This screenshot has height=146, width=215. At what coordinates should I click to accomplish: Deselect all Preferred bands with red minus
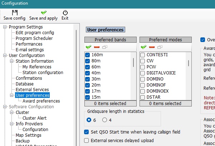pos(97,47)
